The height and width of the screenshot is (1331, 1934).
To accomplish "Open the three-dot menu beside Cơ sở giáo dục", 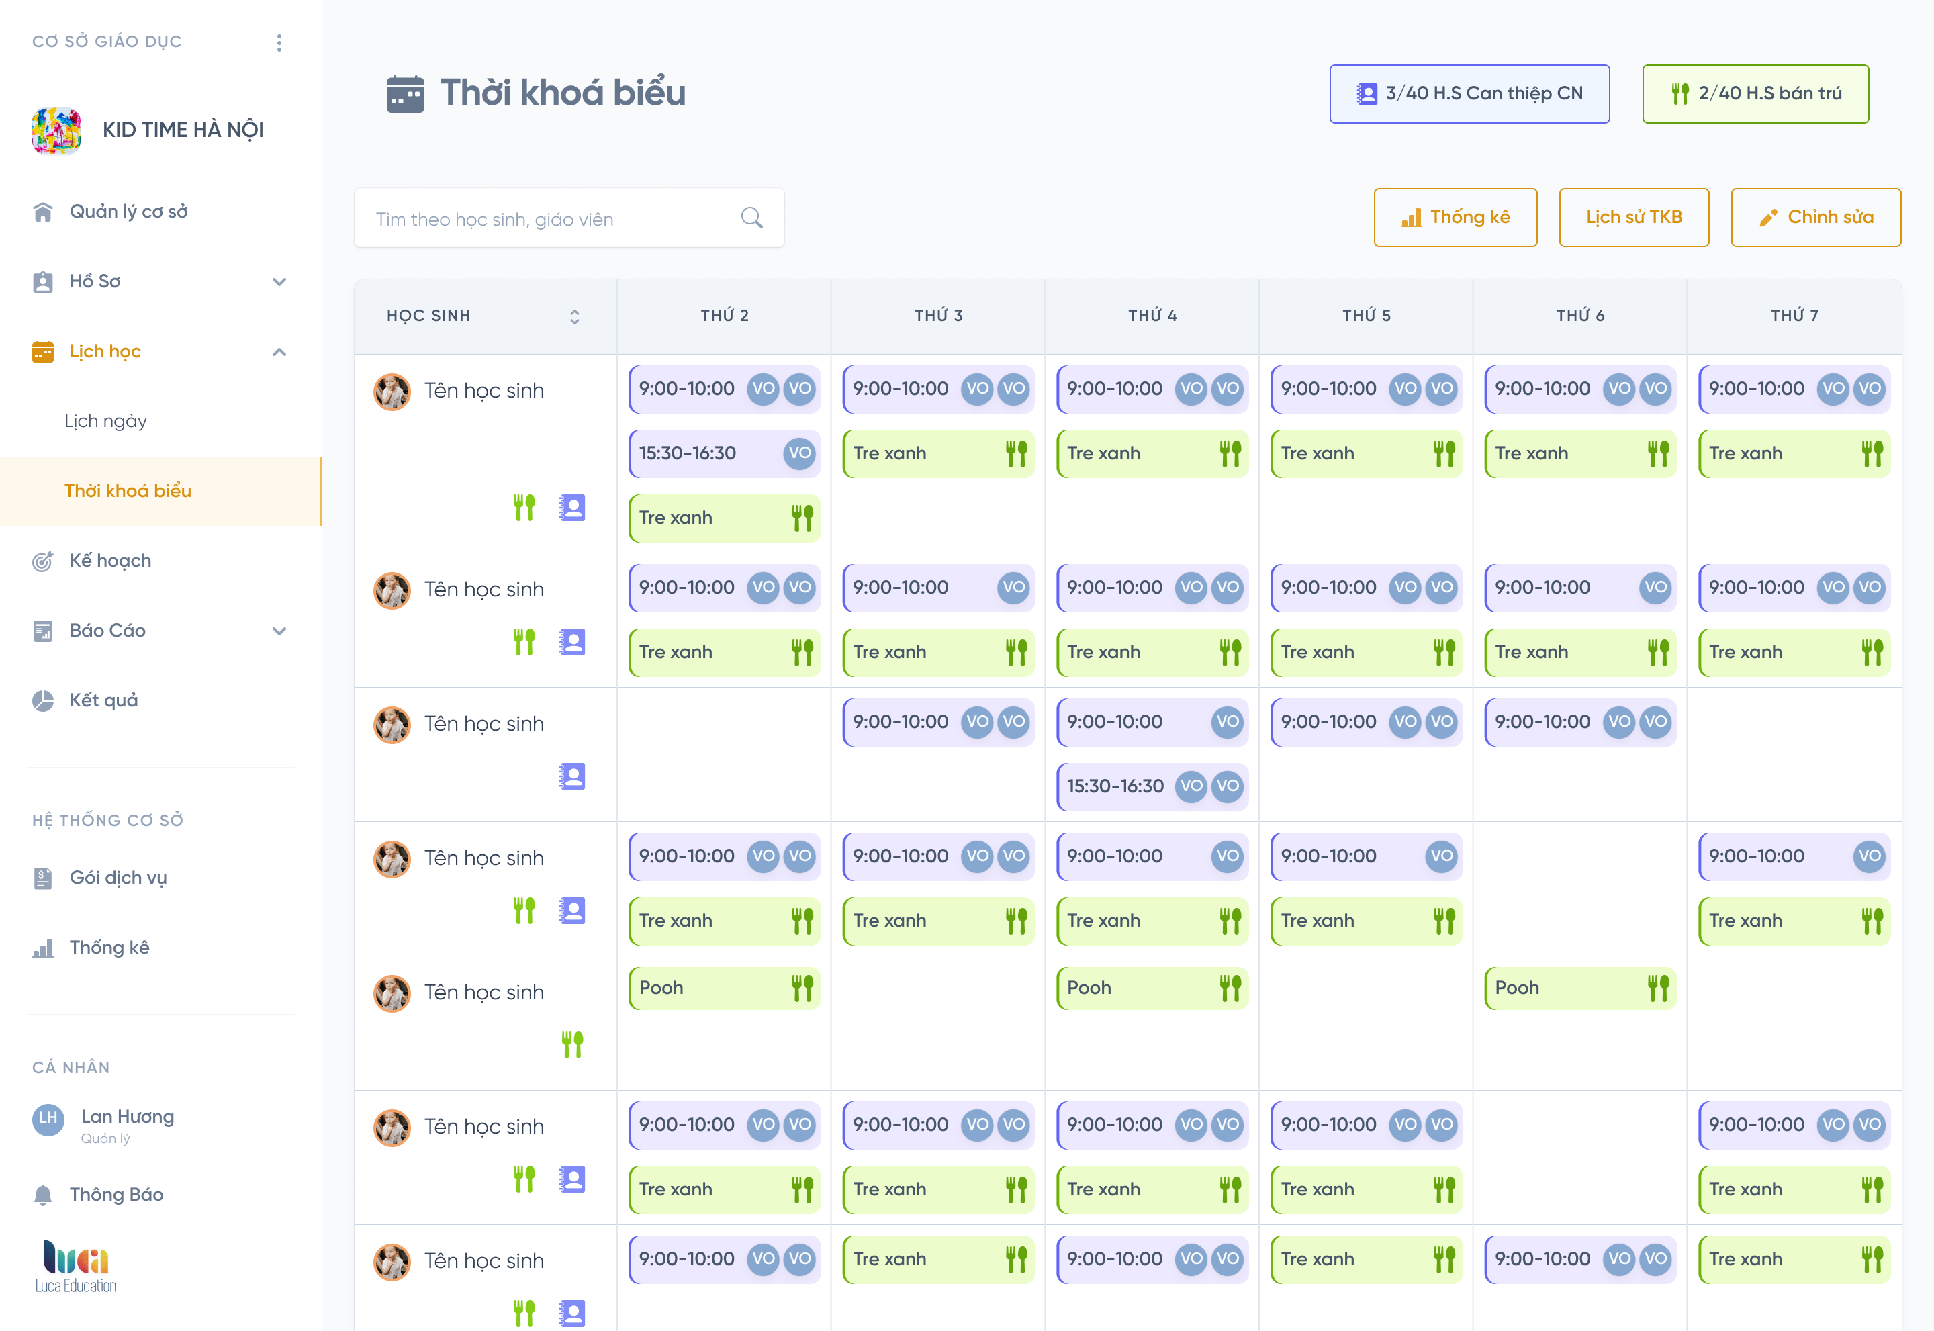I will [279, 42].
